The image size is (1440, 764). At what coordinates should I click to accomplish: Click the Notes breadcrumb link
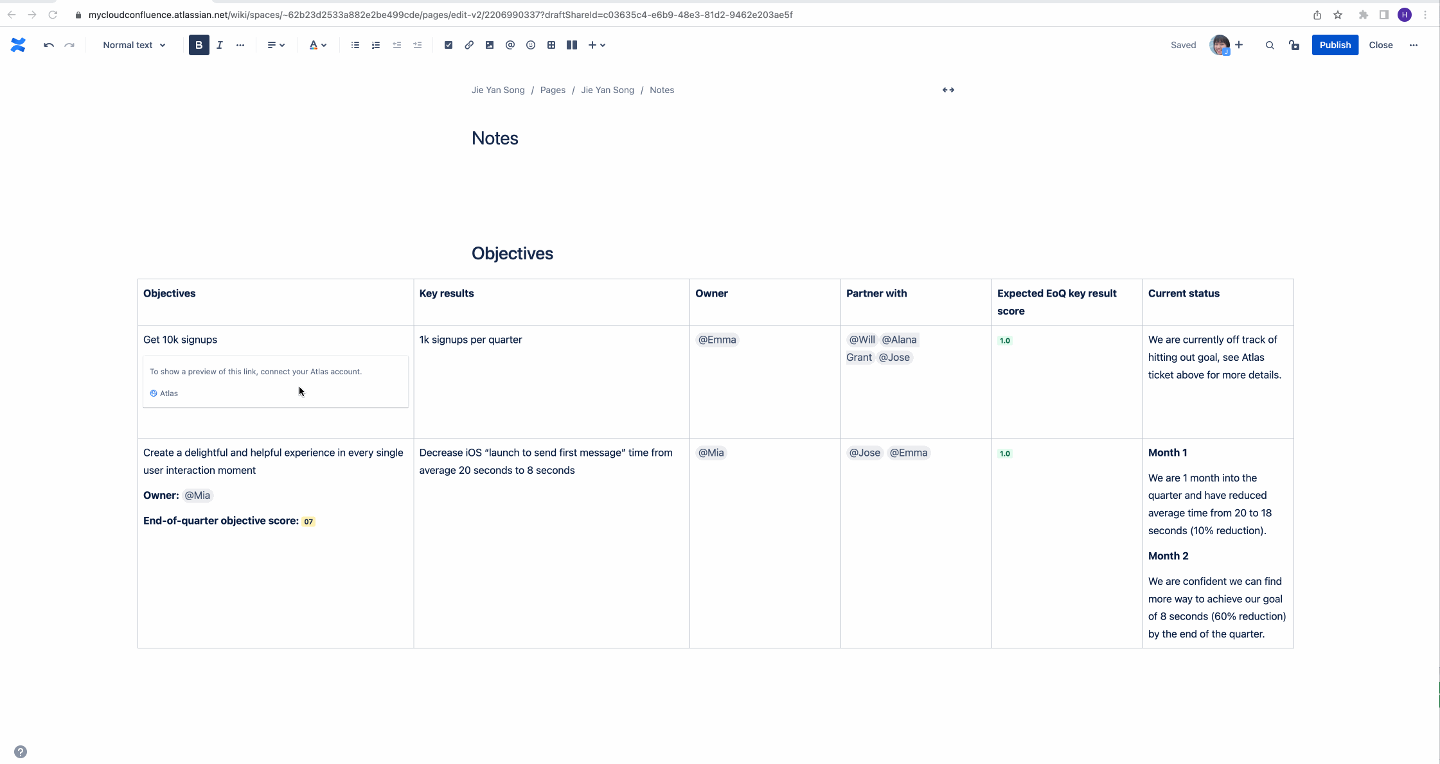[663, 89]
